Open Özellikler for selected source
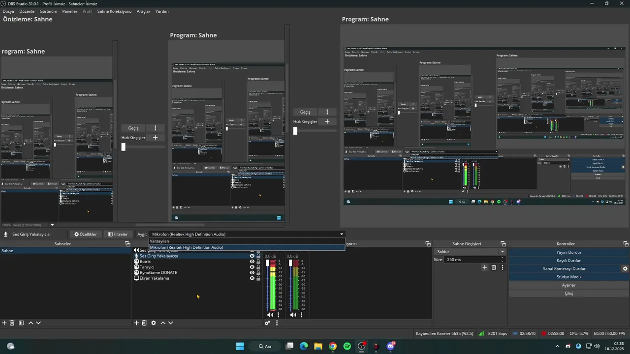Screen dimensions: 630x354 86,235
